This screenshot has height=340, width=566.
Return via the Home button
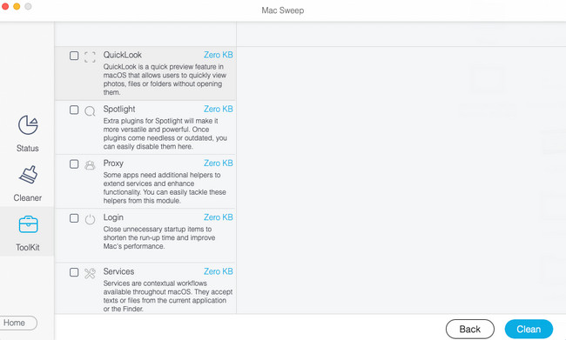click(x=17, y=323)
